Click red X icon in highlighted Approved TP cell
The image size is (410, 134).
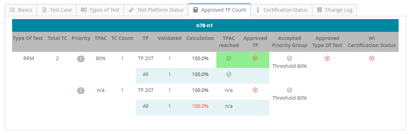tap(255, 59)
